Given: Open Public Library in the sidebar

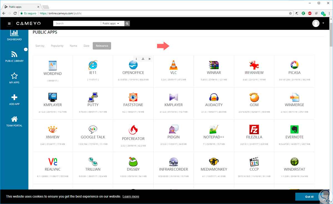Looking at the screenshot, I should click(14, 56).
